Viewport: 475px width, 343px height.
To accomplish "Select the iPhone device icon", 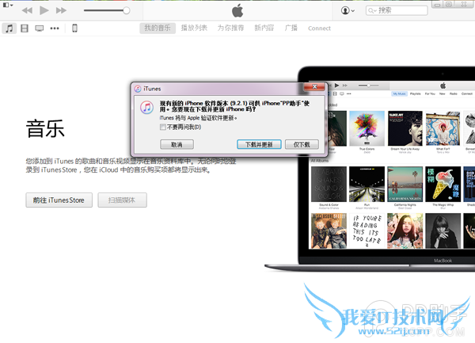I will coord(74,29).
